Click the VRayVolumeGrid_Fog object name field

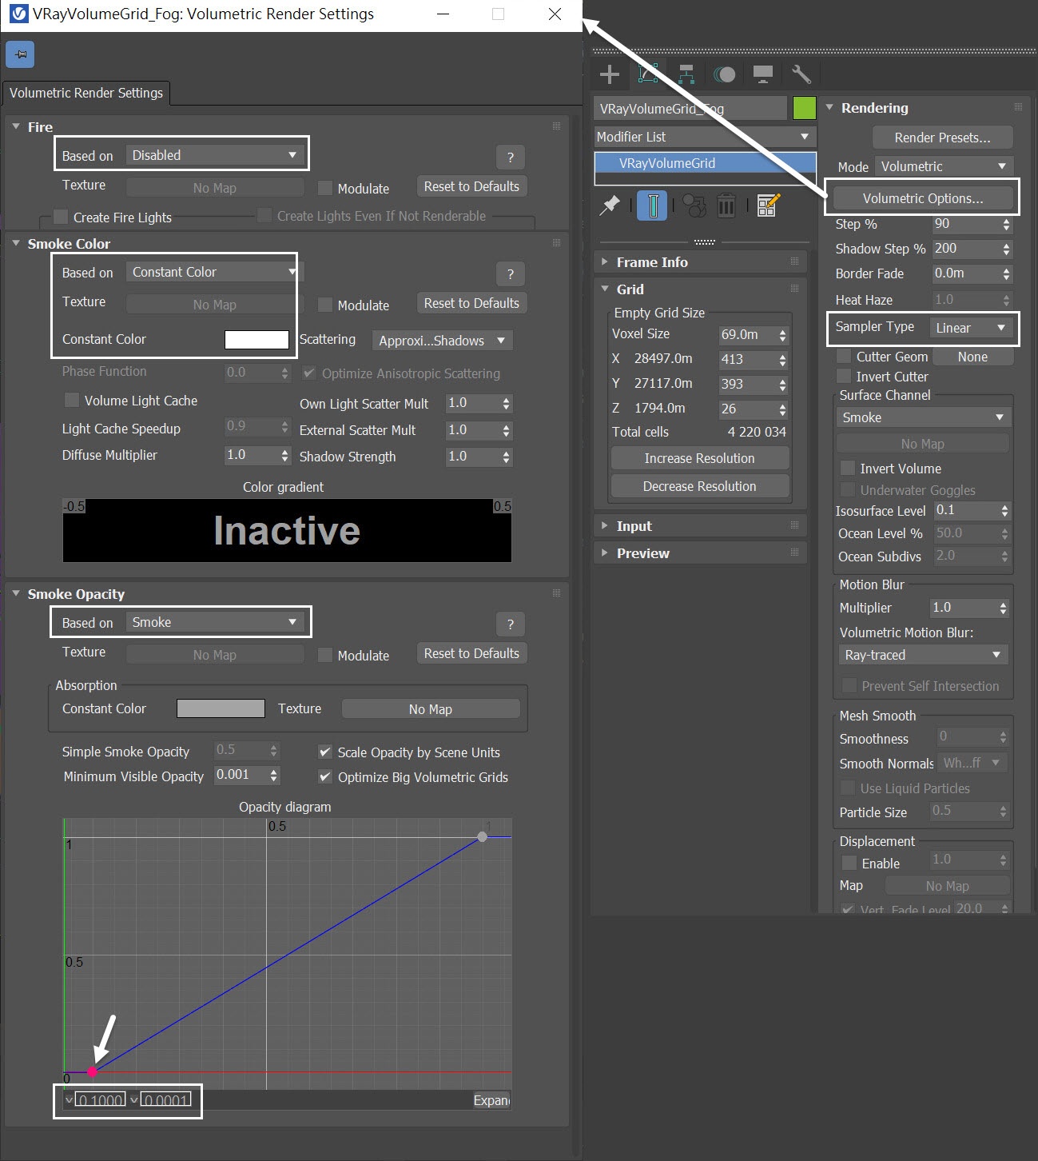(691, 109)
